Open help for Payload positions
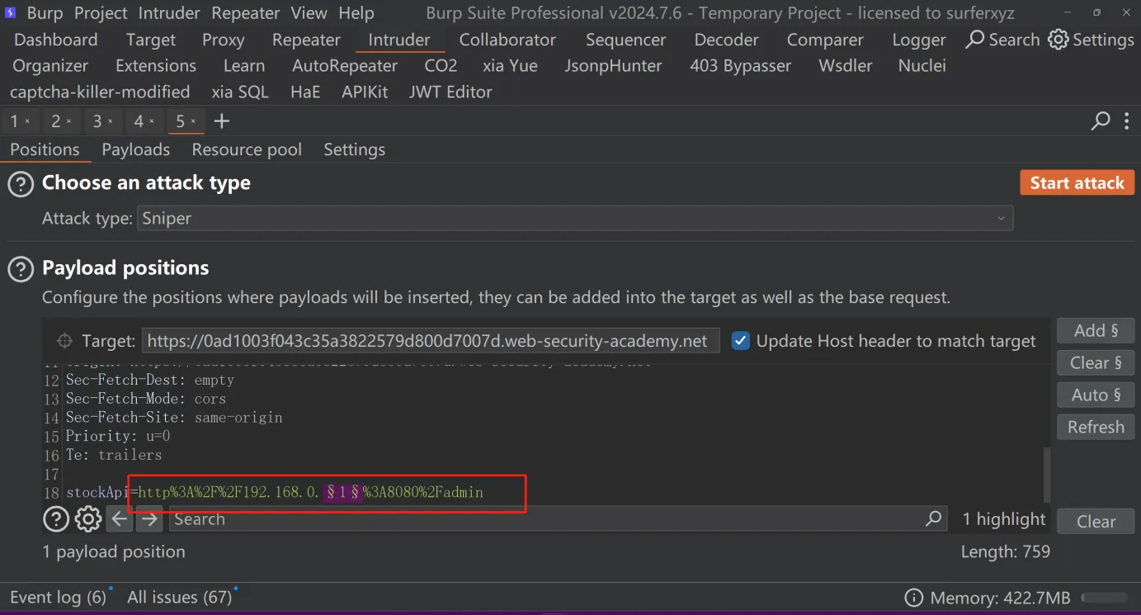The width and height of the screenshot is (1141, 615). 21,268
